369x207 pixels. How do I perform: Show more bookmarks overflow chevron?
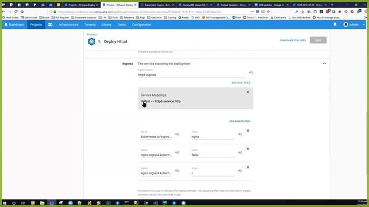coord(365,18)
